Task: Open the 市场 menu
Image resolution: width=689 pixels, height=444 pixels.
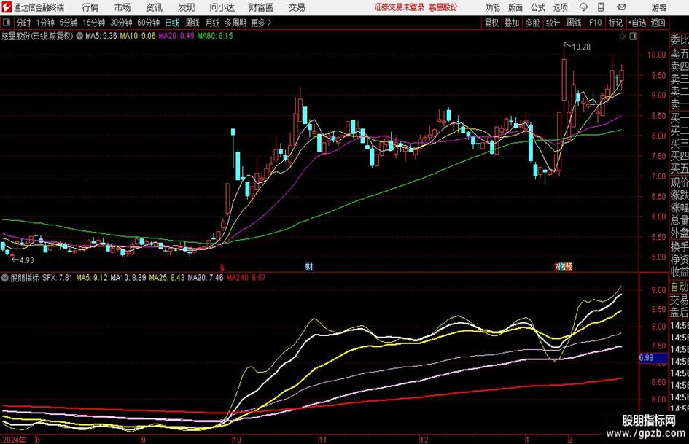Action: coord(122,7)
